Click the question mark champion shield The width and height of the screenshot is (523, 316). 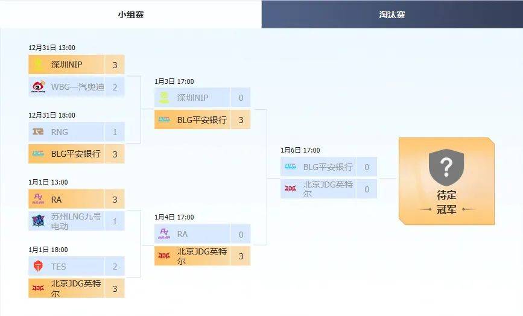[x=446, y=167]
